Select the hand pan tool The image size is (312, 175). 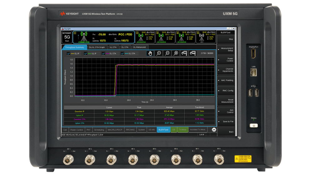coord(150,53)
